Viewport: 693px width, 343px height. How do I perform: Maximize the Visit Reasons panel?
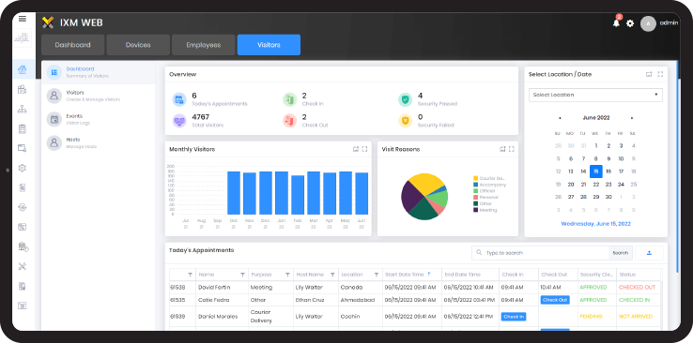512,149
